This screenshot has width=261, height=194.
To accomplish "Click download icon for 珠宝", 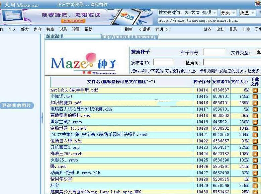I will coord(255,186).
